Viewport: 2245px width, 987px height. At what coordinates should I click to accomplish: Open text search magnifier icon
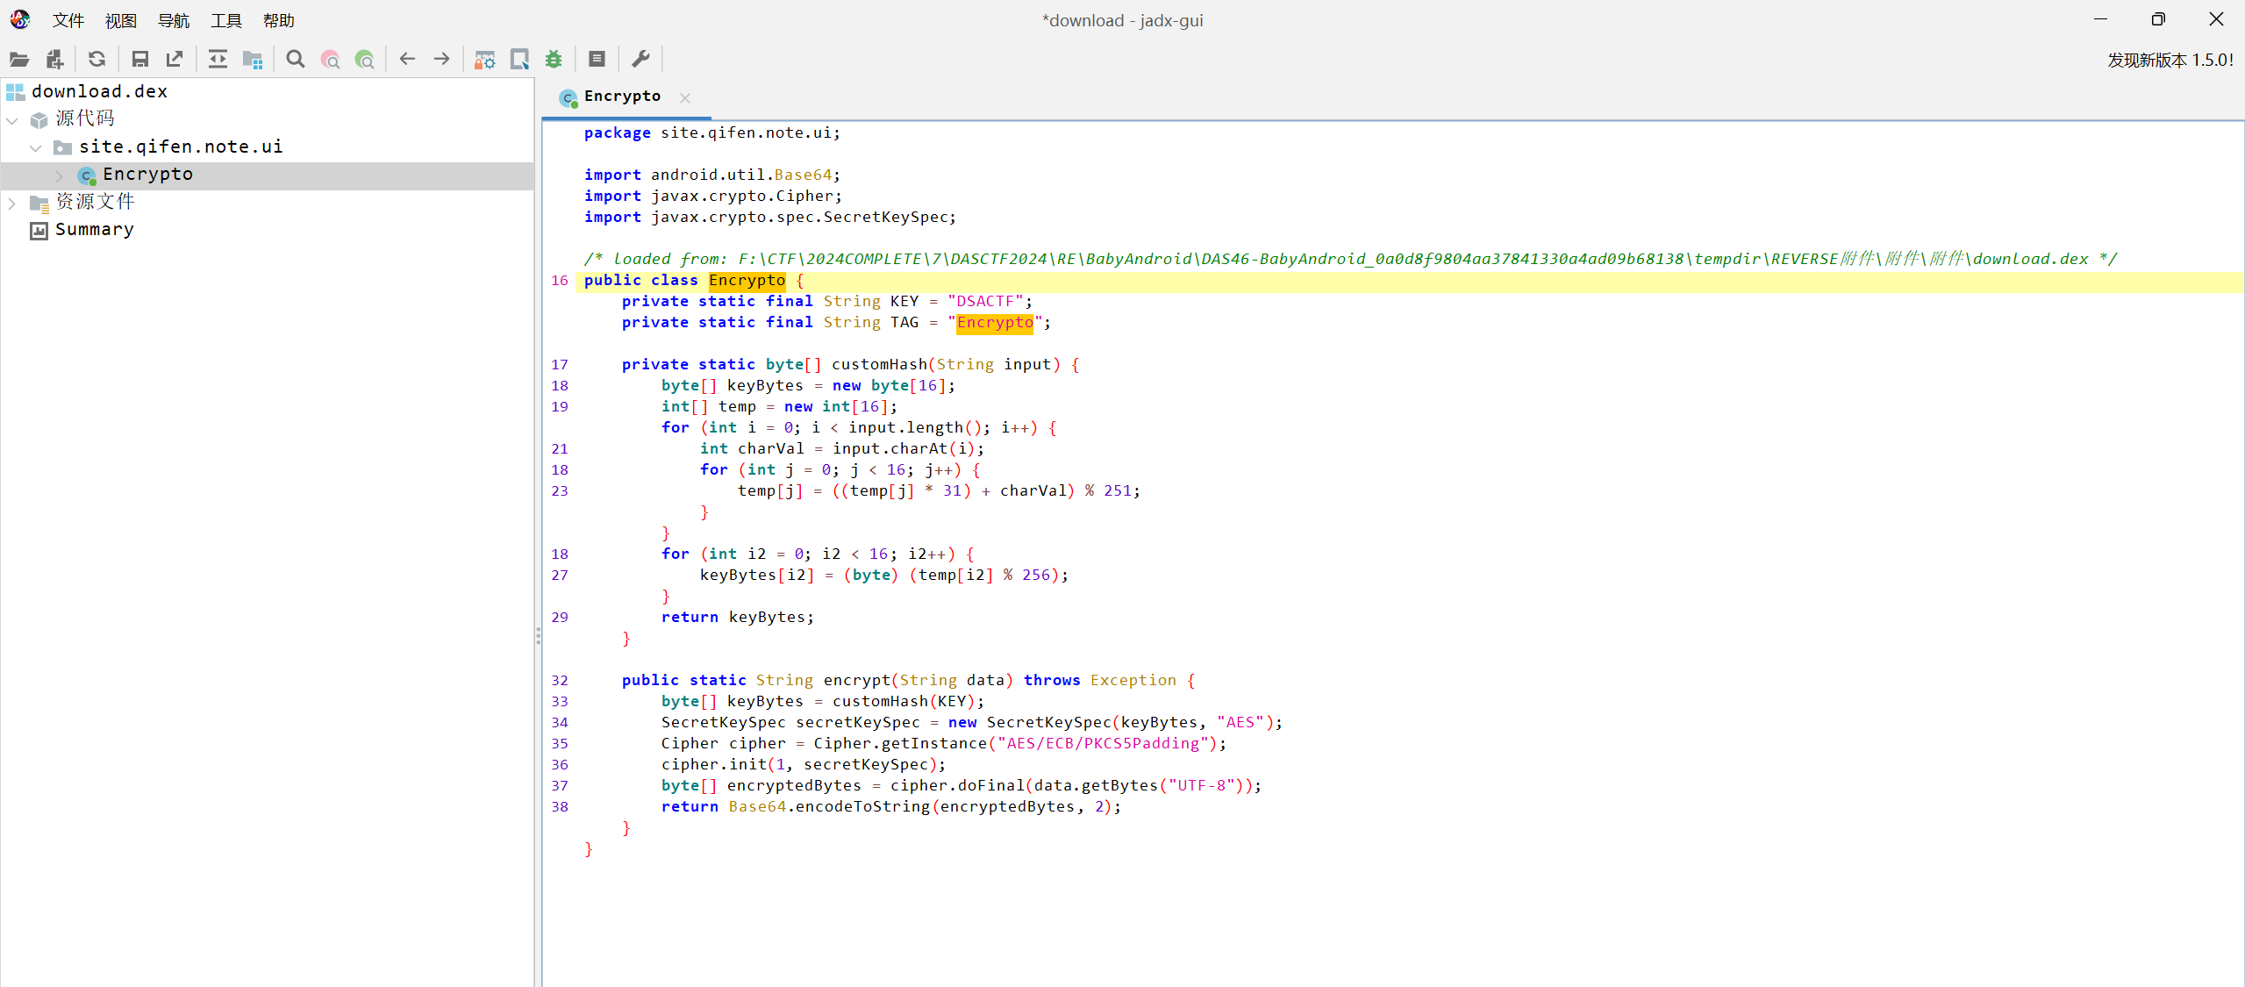click(x=296, y=59)
